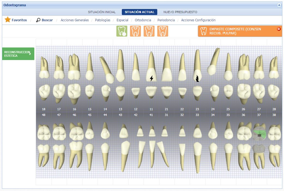Click the Favoritos star icon
This screenshot has height=191, width=284.
[x=8, y=20]
